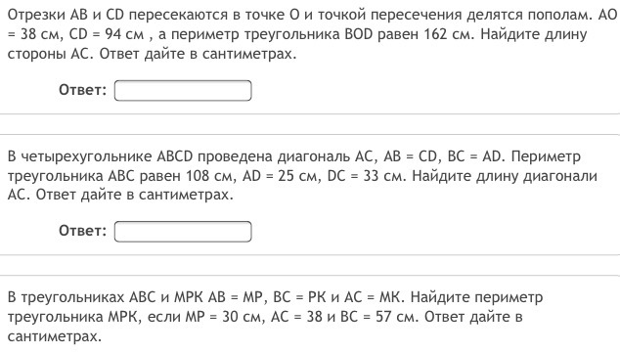The width and height of the screenshot is (620, 353).
Task: Click the value "108 см" in the second problem
Action: [208, 176]
